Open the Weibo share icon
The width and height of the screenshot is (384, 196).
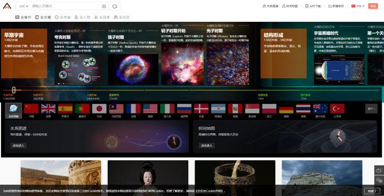click(x=379, y=170)
